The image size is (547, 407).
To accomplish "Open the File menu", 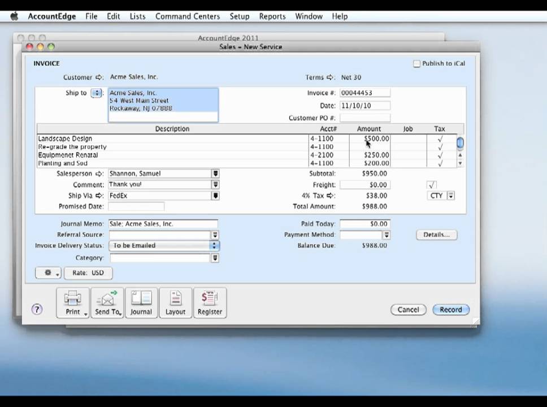I will coord(92,16).
